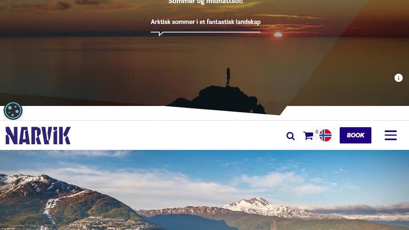Switch language via the Norwegian flag

(x=325, y=135)
